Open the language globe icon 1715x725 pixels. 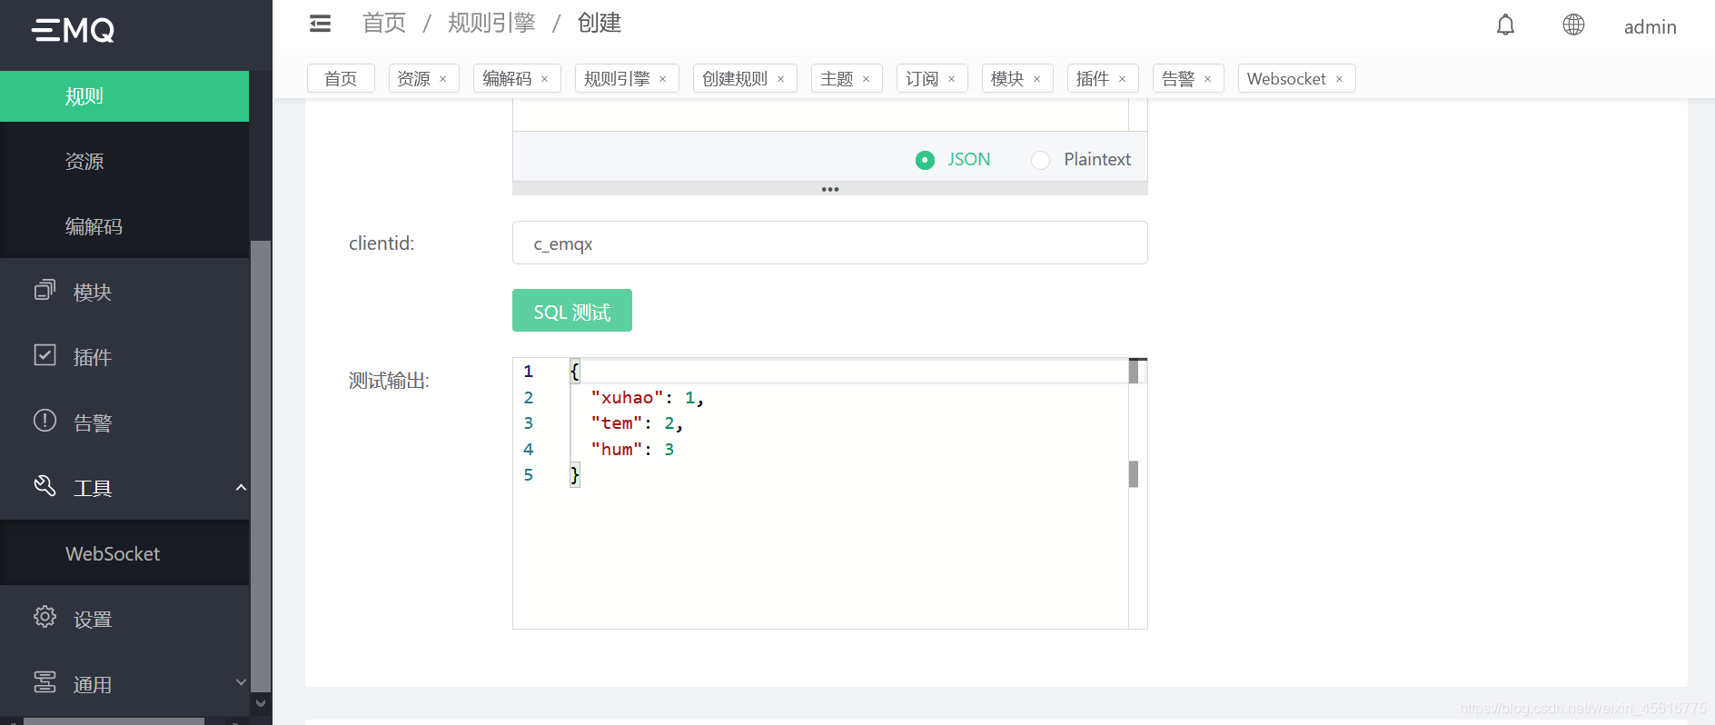point(1573,25)
